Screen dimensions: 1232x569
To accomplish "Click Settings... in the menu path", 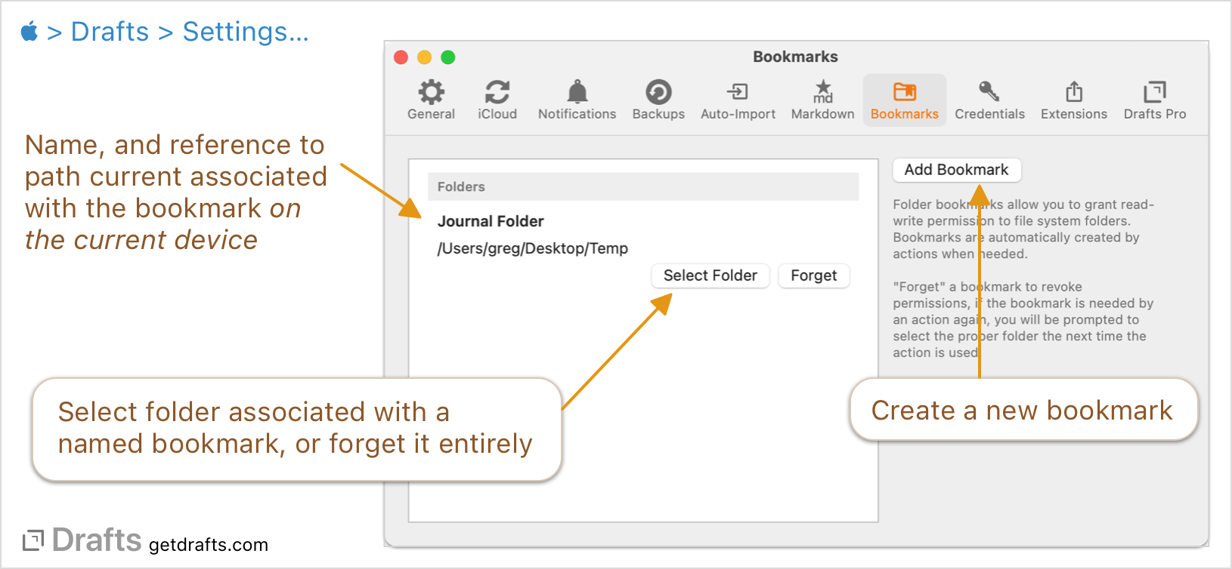I will click(246, 32).
